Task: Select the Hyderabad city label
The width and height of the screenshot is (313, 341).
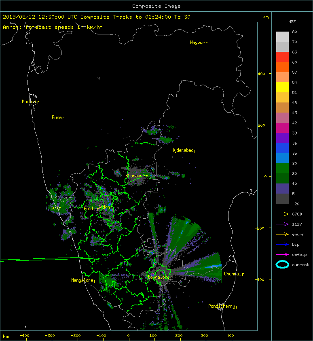Action: [x=182, y=150]
